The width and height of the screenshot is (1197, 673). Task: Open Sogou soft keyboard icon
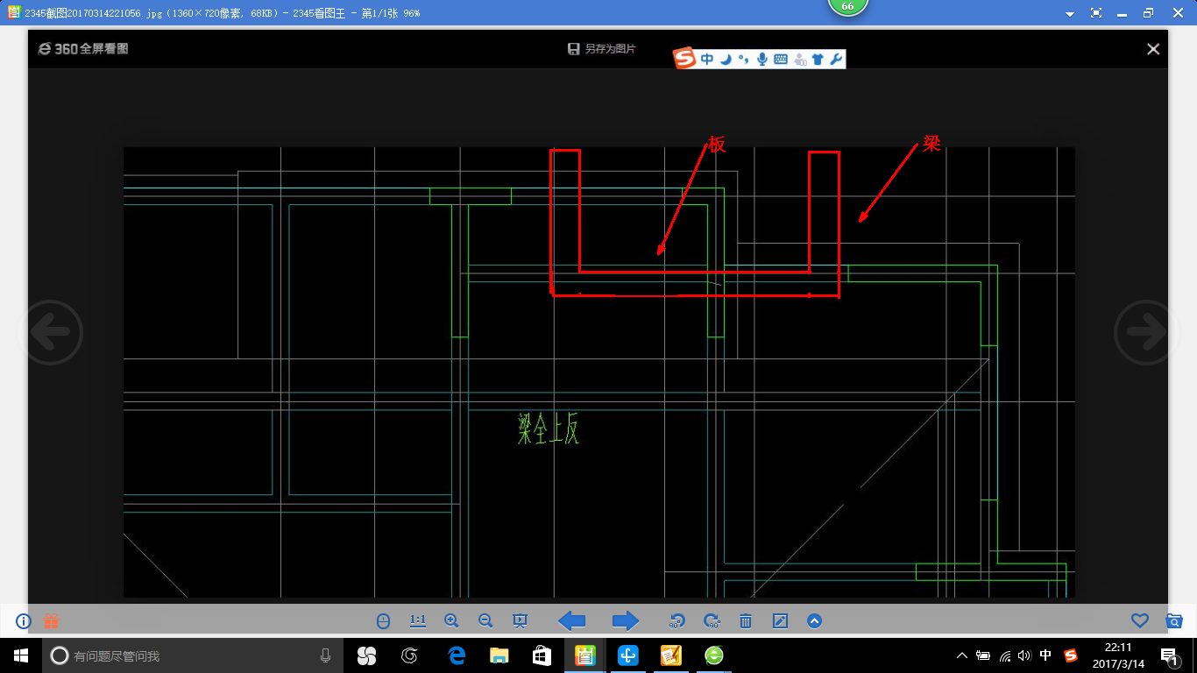point(781,60)
